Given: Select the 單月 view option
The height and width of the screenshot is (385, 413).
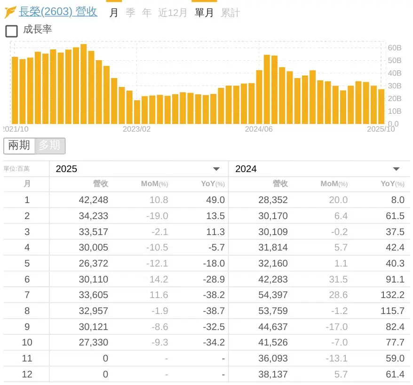Looking at the screenshot, I should 204,13.
